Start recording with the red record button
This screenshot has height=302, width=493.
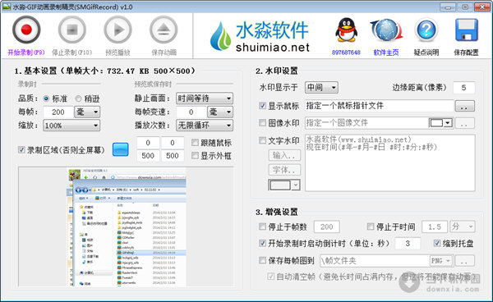pos(26,30)
